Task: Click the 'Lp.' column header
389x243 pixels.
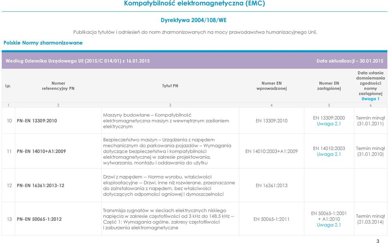Action: pos(8,86)
